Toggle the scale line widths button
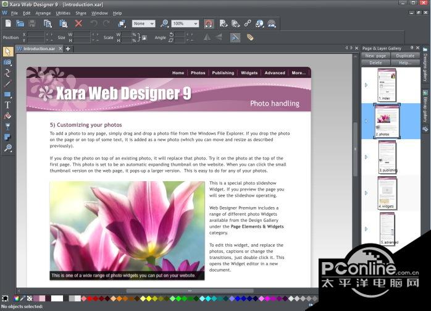This screenshot has width=431, height=311. pyautogui.click(x=235, y=38)
